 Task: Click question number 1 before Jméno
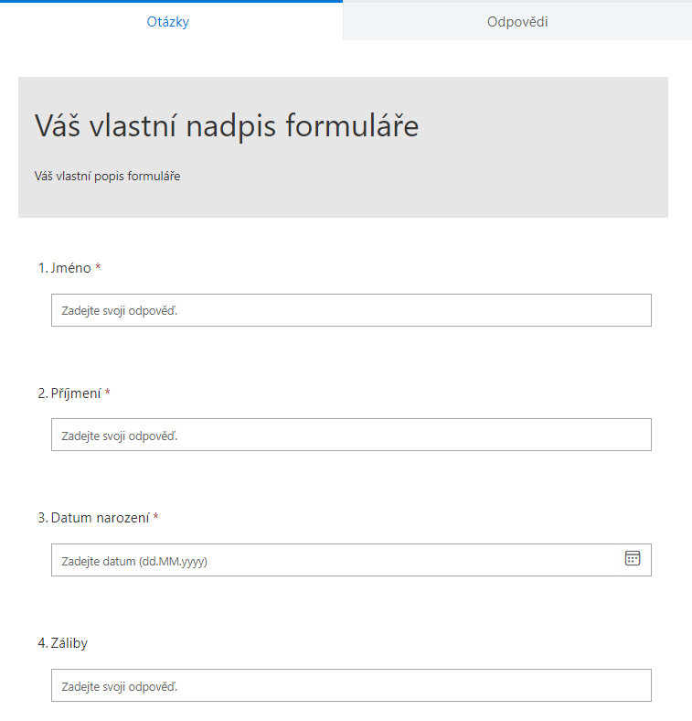42,267
